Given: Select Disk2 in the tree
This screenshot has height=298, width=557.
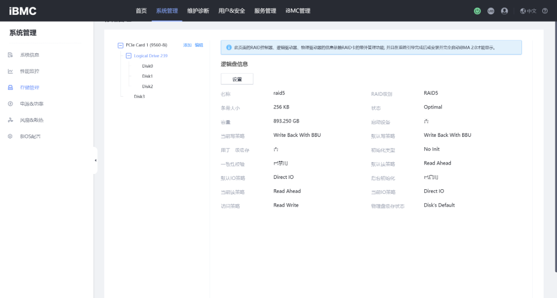Looking at the screenshot, I should (148, 86).
